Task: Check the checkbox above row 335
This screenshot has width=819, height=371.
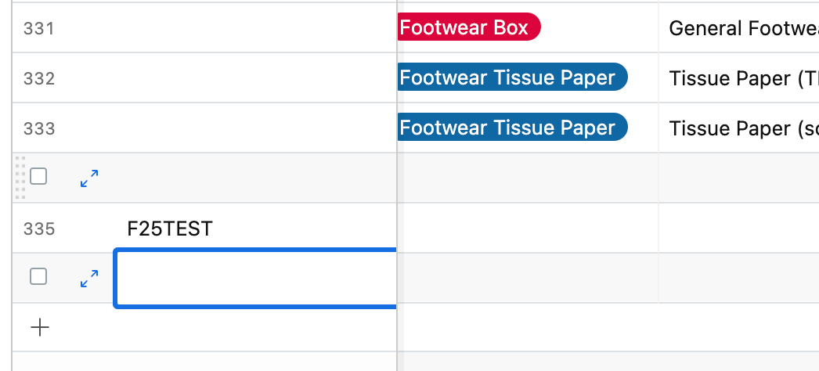Action: (x=38, y=177)
